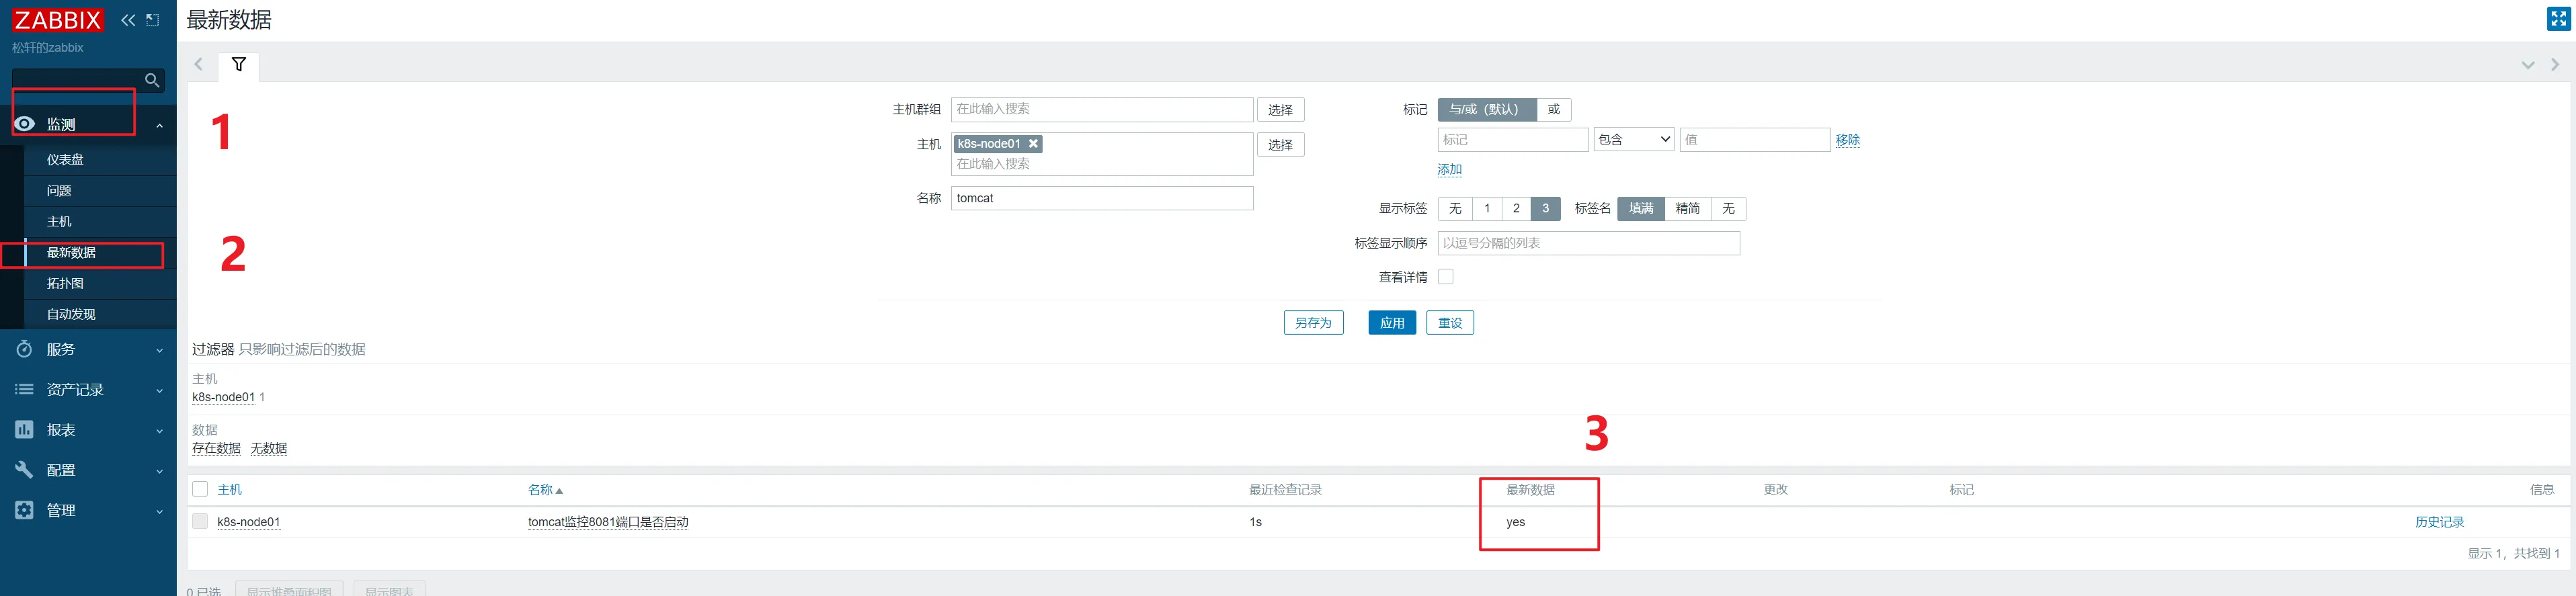The width and height of the screenshot is (2576, 596).
Task: Remove k8s-node01 host tag with X
Action: (1033, 144)
